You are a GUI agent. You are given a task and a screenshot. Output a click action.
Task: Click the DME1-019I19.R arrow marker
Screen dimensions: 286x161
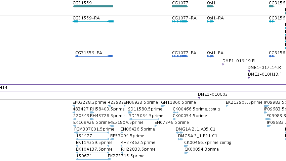tap(223, 64)
